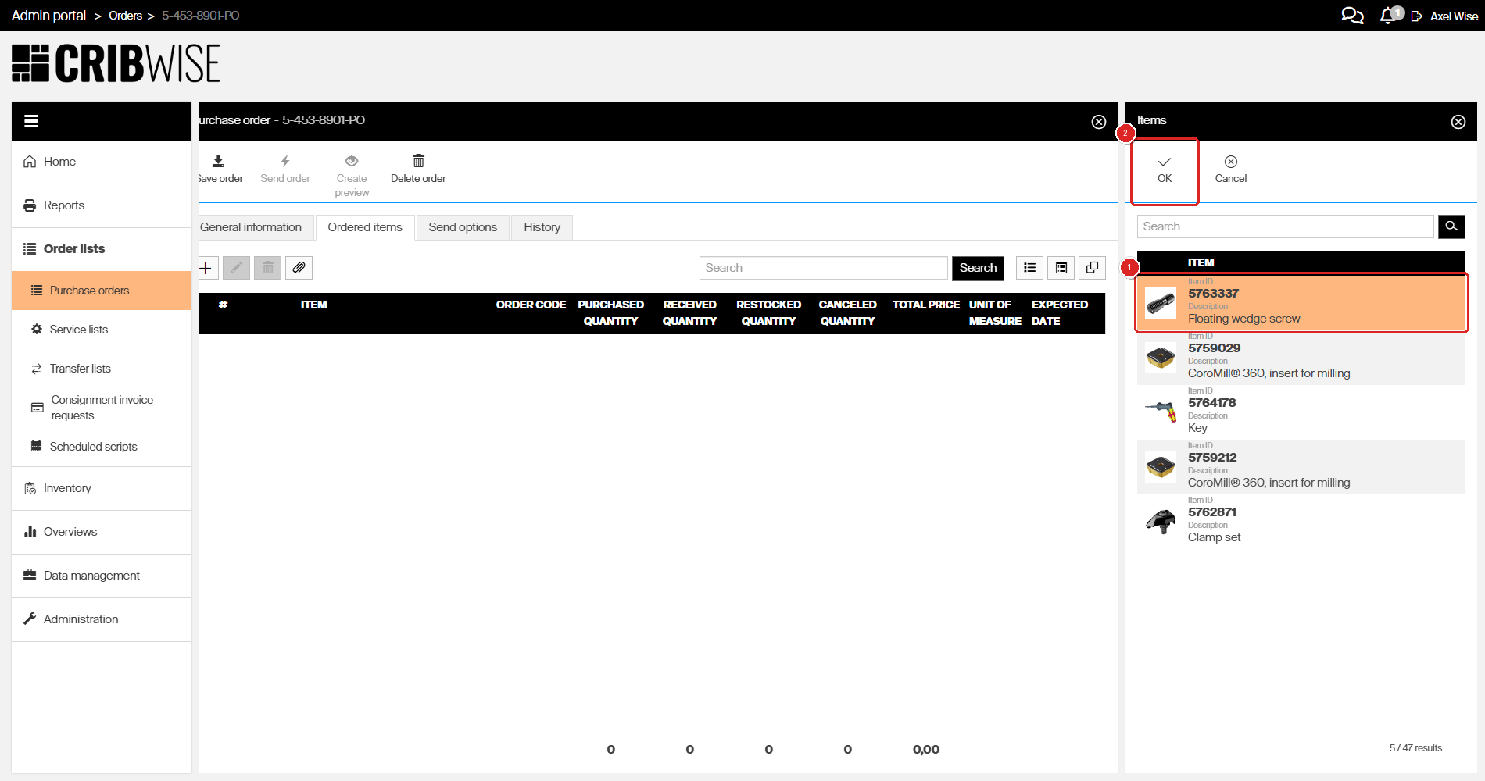Image resolution: width=1485 pixels, height=781 pixels.
Task: Switch to detailed table view icon
Action: click(x=1061, y=268)
